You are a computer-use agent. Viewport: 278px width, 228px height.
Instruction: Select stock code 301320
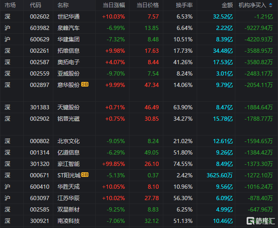tap(39, 164)
